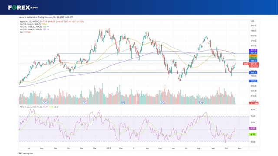Image resolution: width=278 pixels, height=156 pixels.
Task: Click the Apr label on the time axis
Action: (147, 148)
